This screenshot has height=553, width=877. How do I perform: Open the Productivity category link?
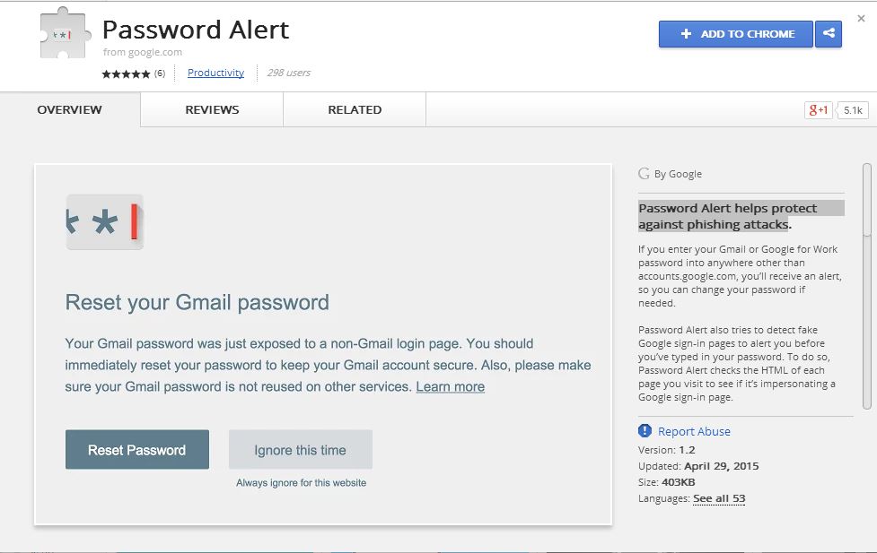click(216, 73)
